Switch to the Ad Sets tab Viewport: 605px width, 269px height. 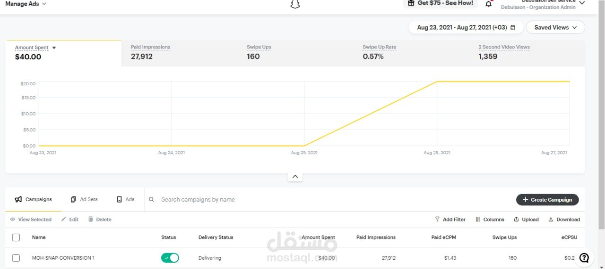point(84,199)
